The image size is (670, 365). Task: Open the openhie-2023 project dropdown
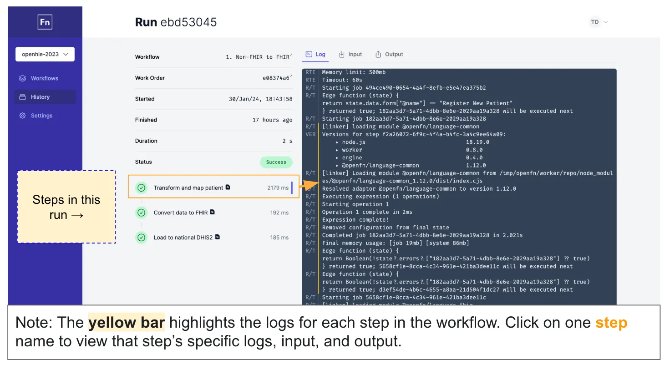(45, 54)
